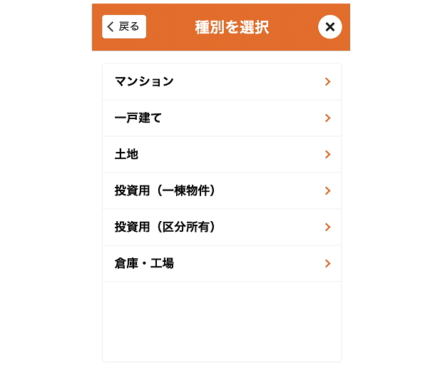Choose the 一戸建て option

(222, 118)
